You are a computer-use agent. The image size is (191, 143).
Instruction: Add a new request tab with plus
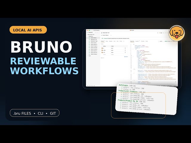pos(111,35)
